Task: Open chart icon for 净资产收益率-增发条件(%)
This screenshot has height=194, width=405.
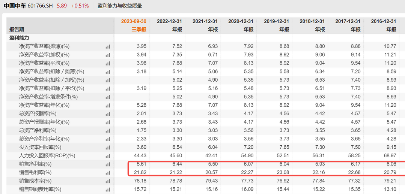Action: point(108,97)
